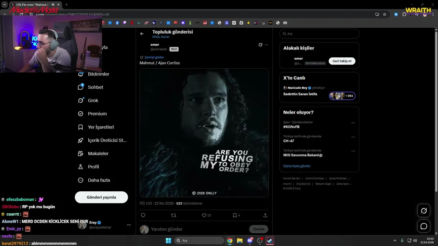Open the KNGL Social community link
Screen dimensions: 438x246
[161, 37]
